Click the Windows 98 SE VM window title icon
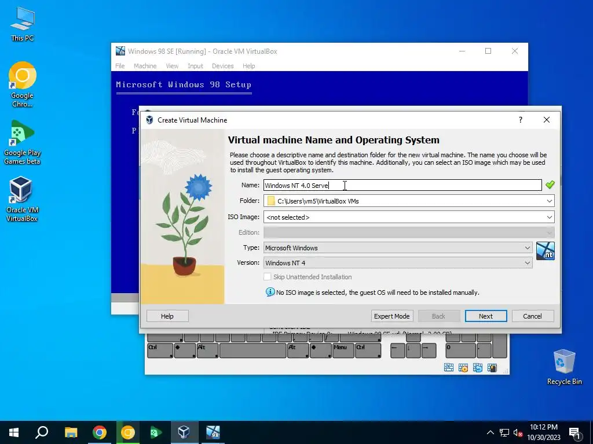 120,51
